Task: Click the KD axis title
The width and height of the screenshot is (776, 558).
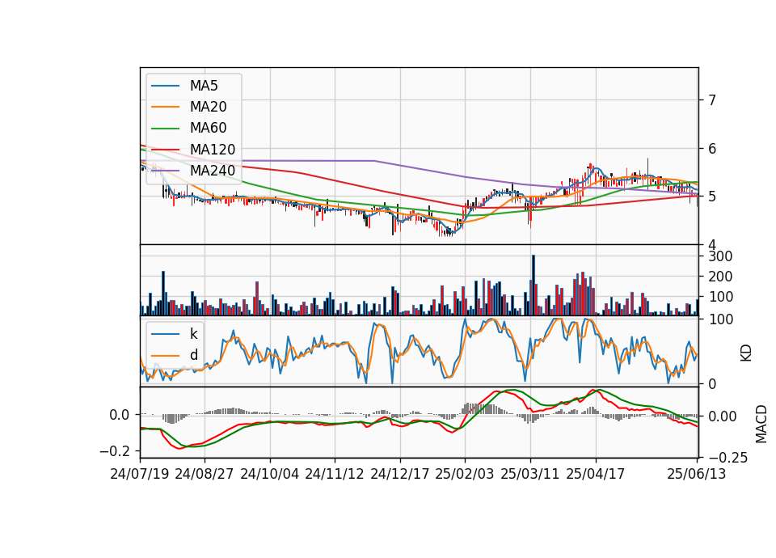Action: (746, 353)
